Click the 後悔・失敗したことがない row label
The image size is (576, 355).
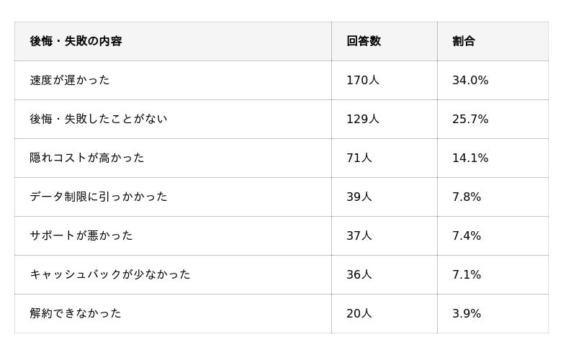(99, 119)
